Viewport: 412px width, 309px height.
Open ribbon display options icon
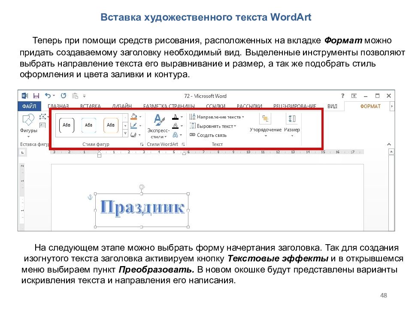tap(354, 96)
